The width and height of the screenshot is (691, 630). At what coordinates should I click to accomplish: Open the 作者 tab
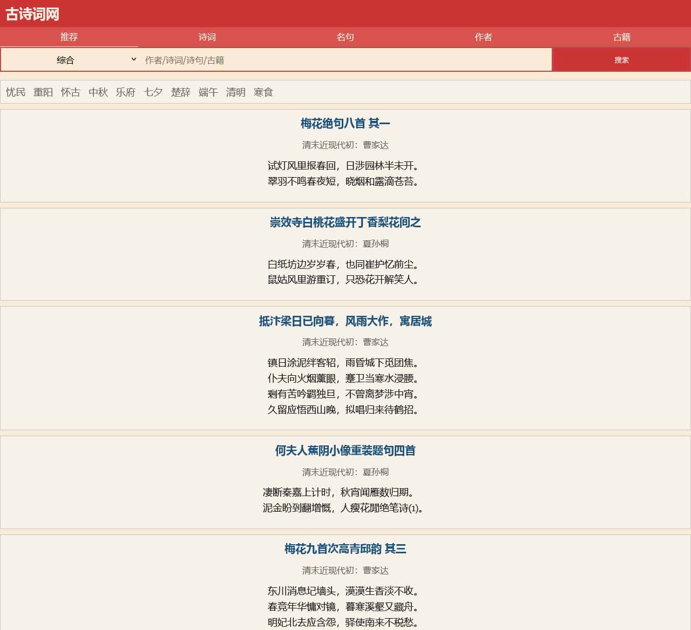click(x=483, y=37)
